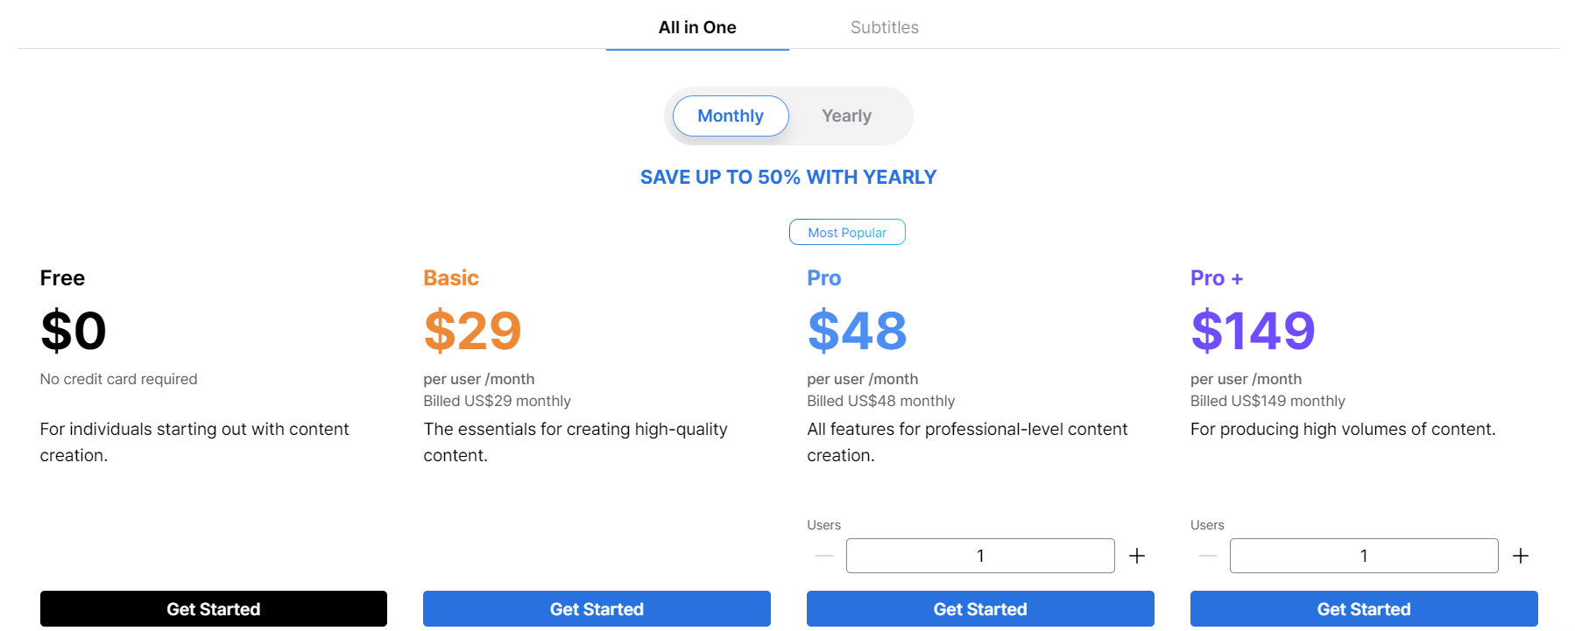The width and height of the screenshot is (1575, 631).
Task: Increase the Pro plan user count
Action: 1137,556
